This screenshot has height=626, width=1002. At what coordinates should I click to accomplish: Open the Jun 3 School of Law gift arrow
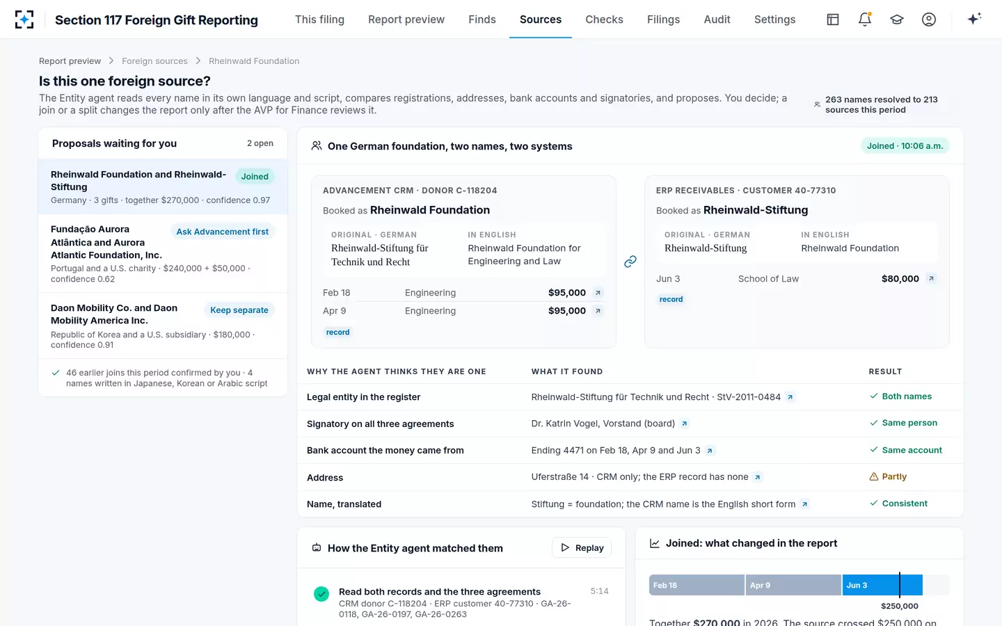[x=931, y=279]
